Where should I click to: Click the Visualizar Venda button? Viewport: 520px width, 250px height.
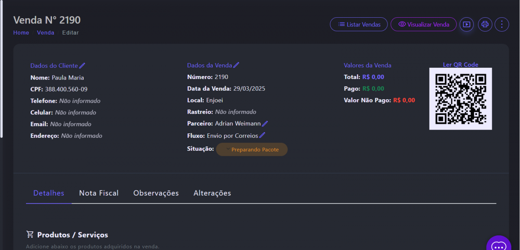(x=423, y=25)
